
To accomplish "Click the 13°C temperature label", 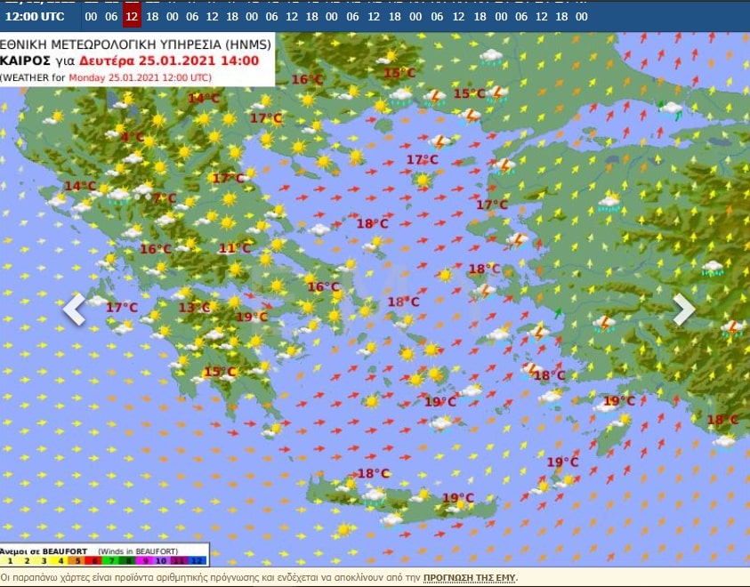I will [194, 308].
